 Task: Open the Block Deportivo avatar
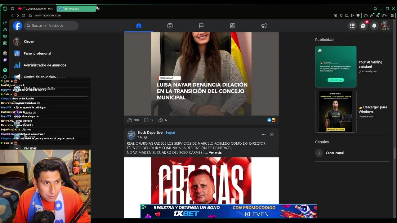(131, 135)
